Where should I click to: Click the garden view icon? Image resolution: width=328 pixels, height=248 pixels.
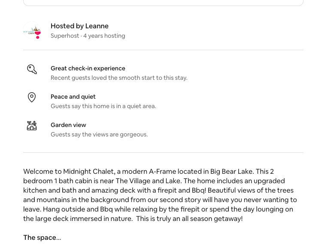[x=32, y=126]
